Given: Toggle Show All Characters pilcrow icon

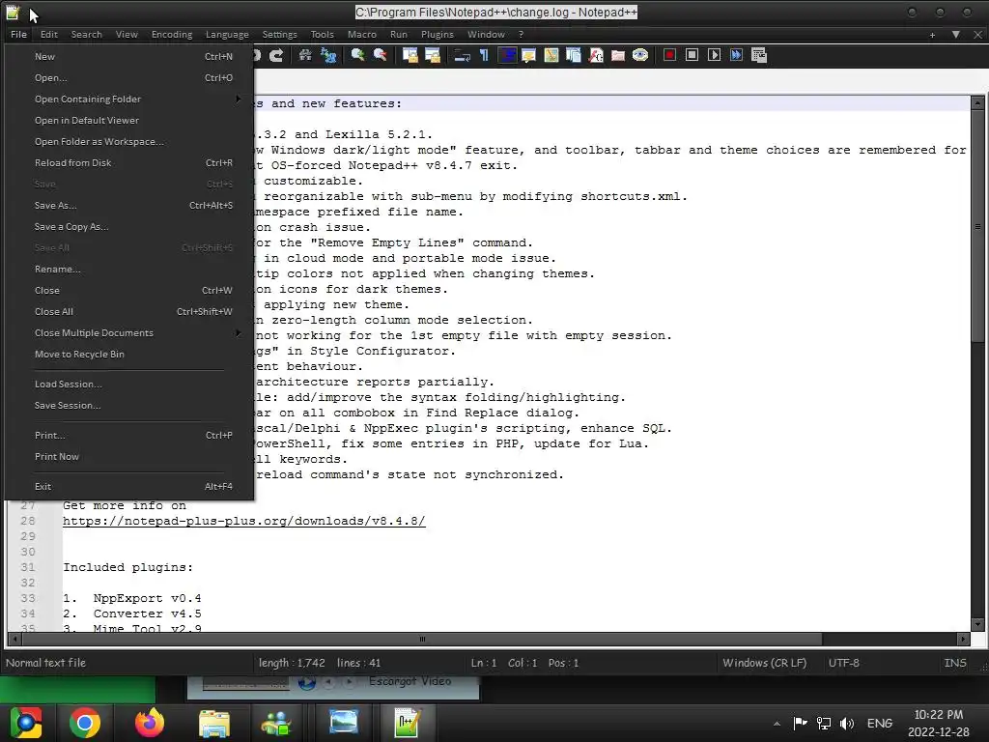Looking at the screenshot, I should [485, 55].
